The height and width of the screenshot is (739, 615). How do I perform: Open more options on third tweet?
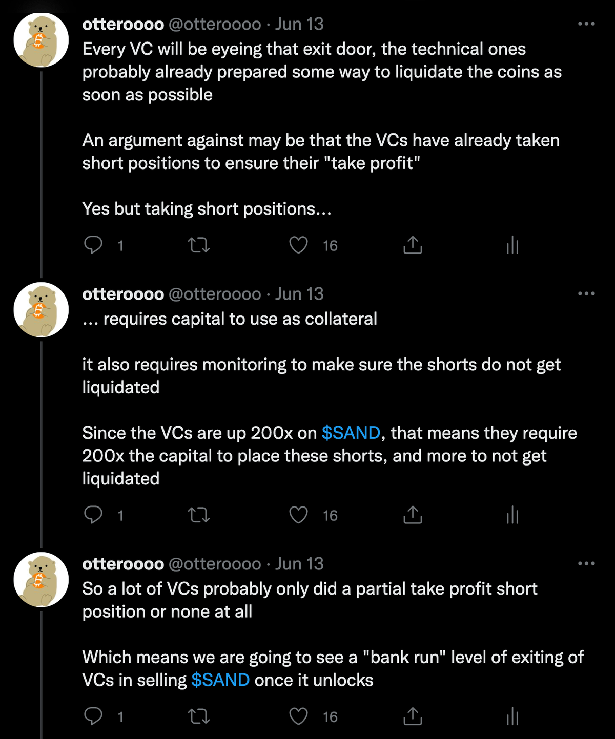[586, 563]
